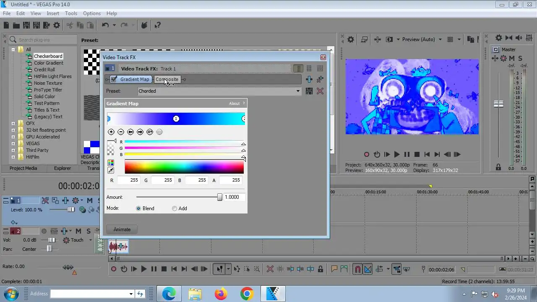Viewport: 537px width, 302px height.
Task: Copy snapshot to clipboard icon in preview
Action: click(x=470, y=39)
